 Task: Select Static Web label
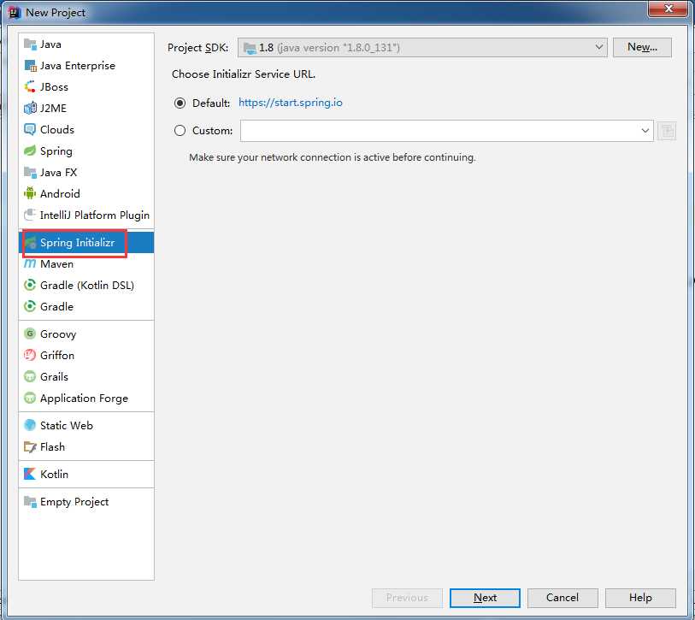[67, 425]
